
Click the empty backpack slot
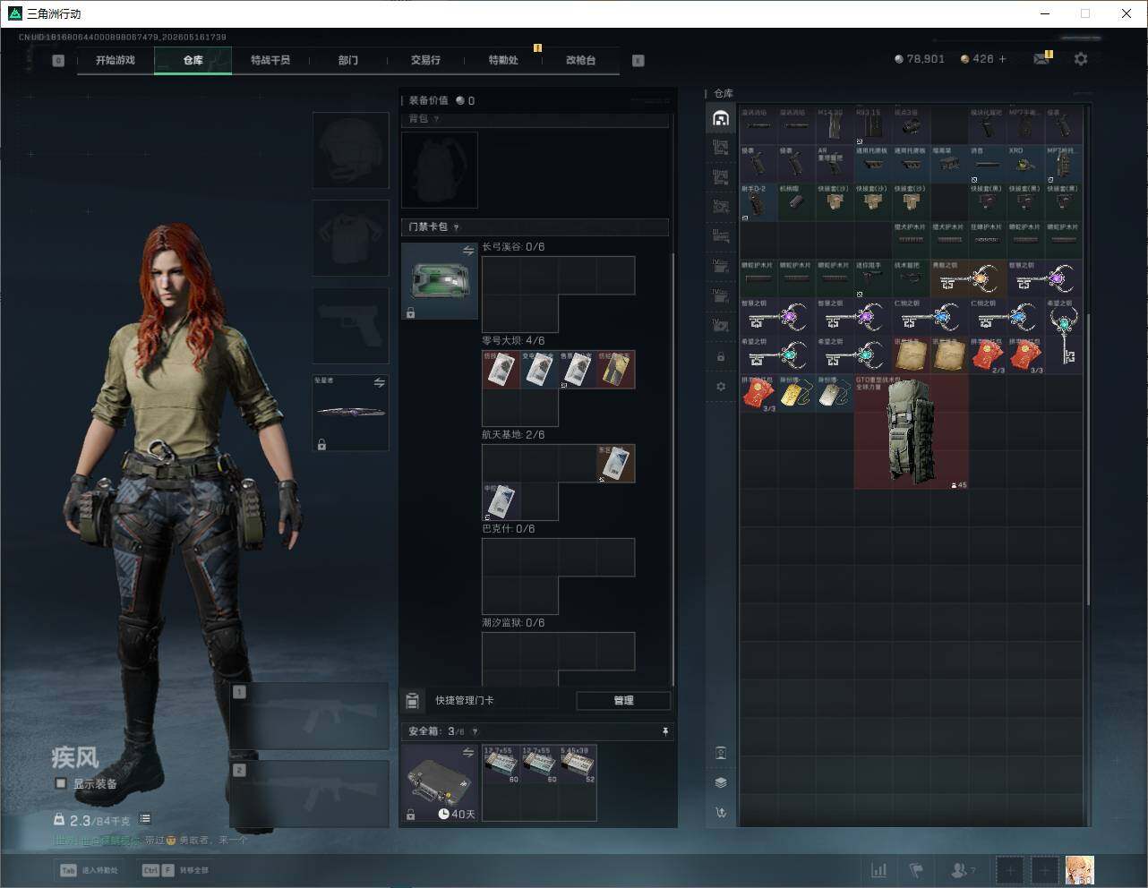440,170
